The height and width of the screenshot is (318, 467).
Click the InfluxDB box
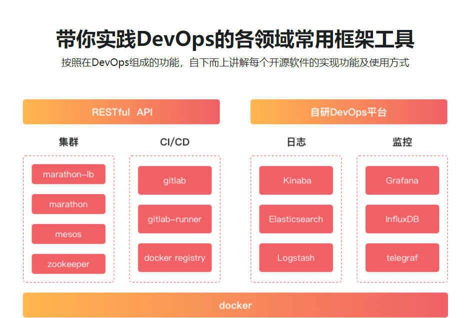[x=402, y=219]
